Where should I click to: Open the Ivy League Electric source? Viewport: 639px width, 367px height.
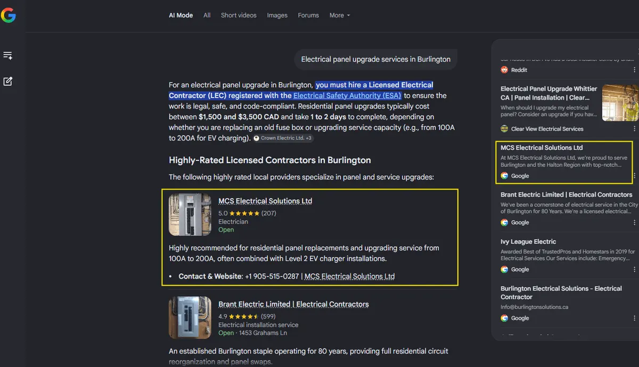[528, 242]
